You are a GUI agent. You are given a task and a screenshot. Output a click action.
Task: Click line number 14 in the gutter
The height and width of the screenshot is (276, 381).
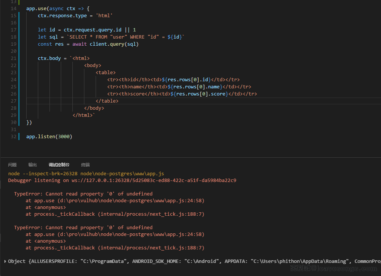(x=13, y=9)
